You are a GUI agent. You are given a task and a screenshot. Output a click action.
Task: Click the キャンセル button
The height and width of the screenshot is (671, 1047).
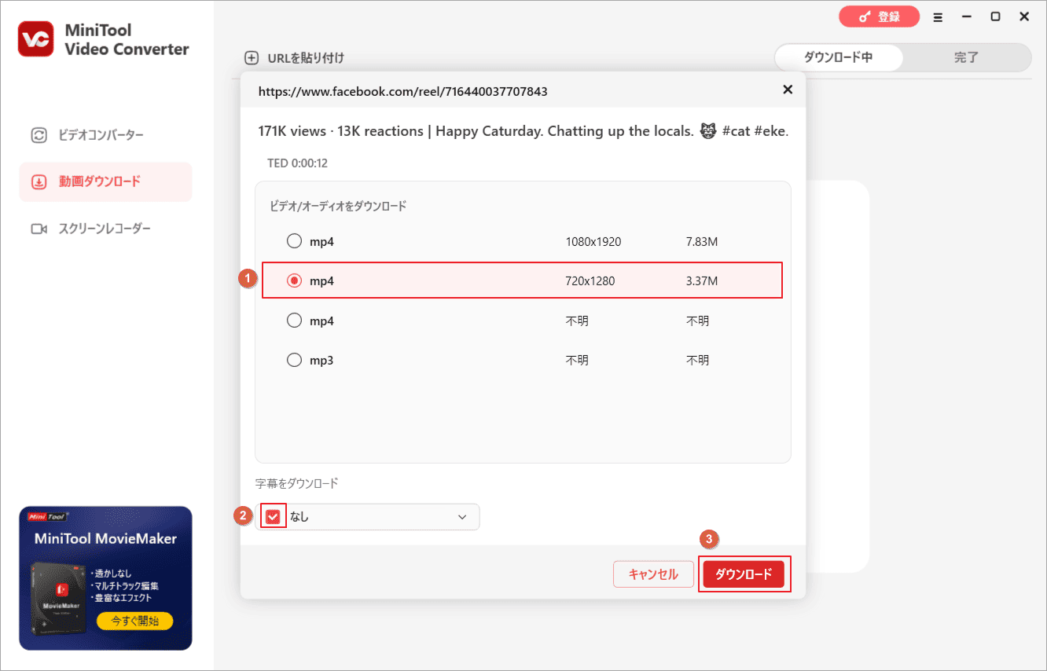click(x=653, y=574)
